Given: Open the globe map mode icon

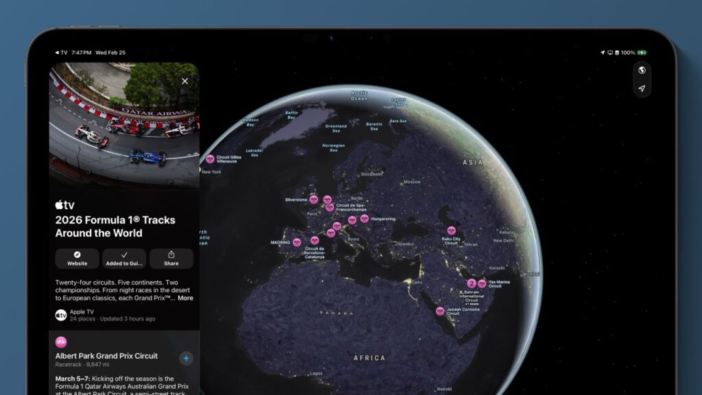Looking at the screenshot, I should tap(640, 69).
